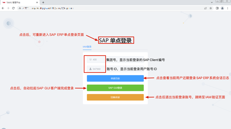The image size is (231, 129).
Task: Click the SAP 单点登录 heading
Action: click(116, 40)
